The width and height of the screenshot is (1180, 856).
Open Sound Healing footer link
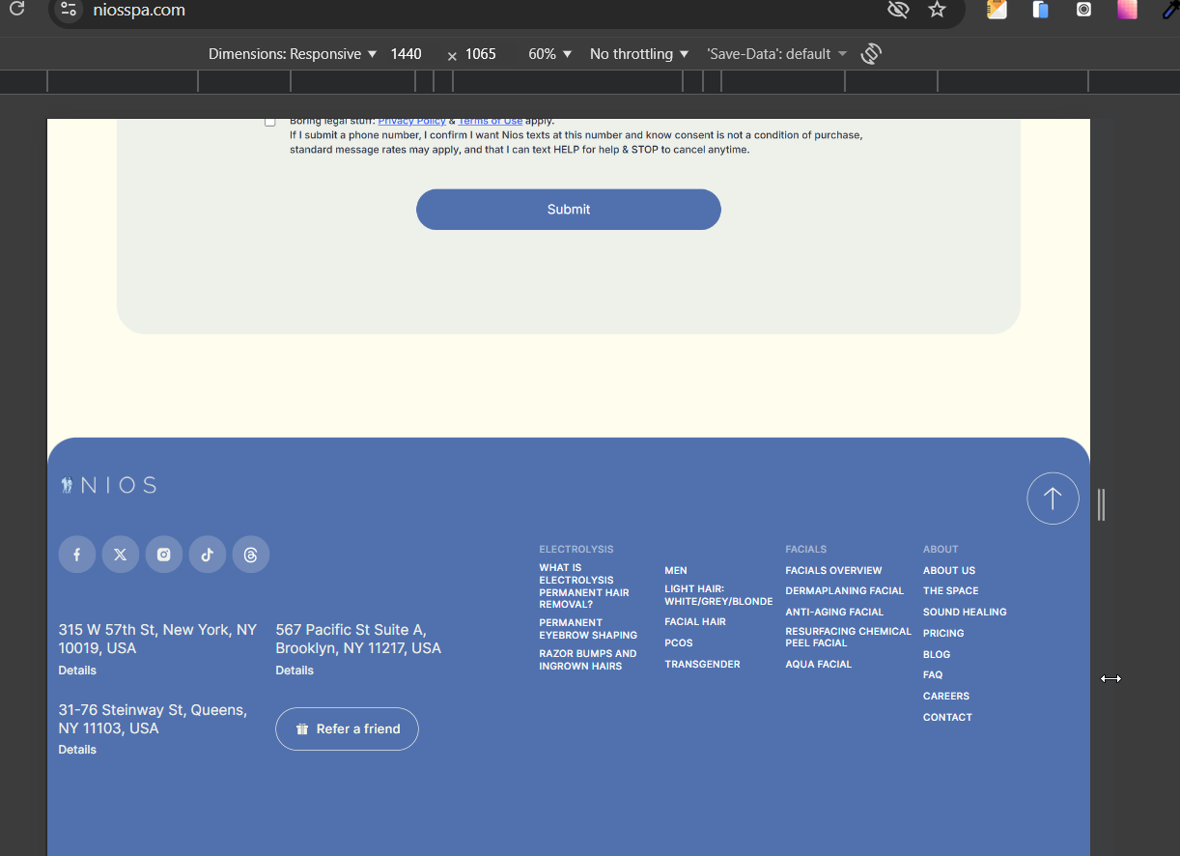(965, 613)
